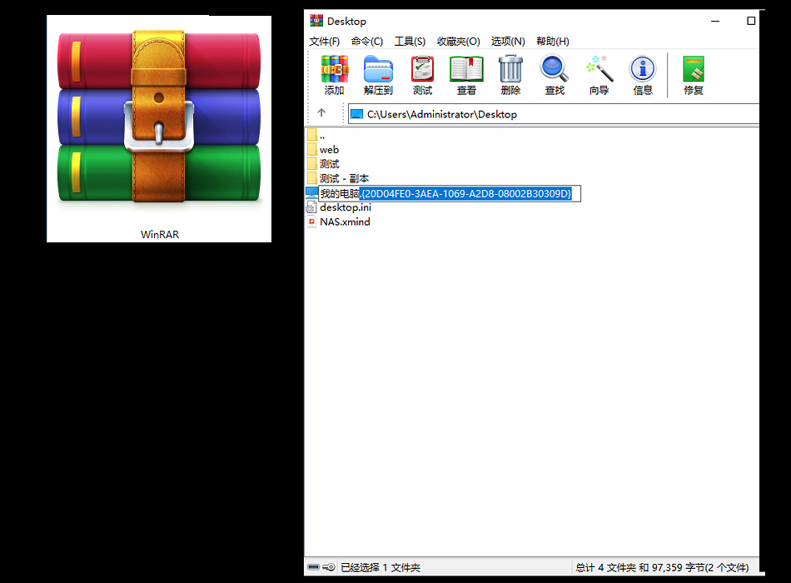
Task: Click inside the 我的电脑 rename text box
Action: click(x=450, y=193)
